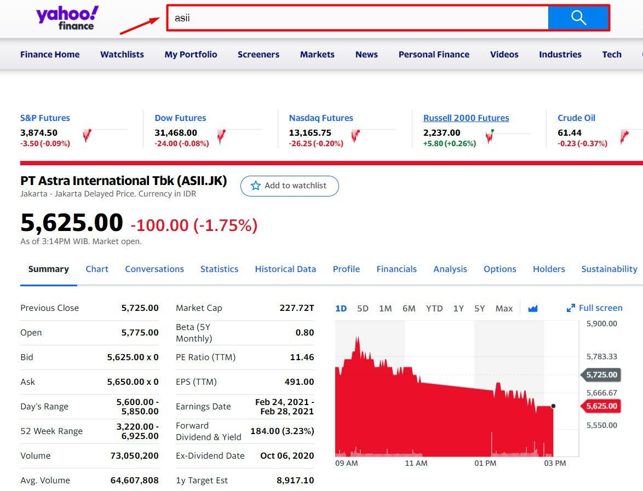Switch to the Statistics tab
The height and width of the screenshot is (491, 643).
coord(220,269)
